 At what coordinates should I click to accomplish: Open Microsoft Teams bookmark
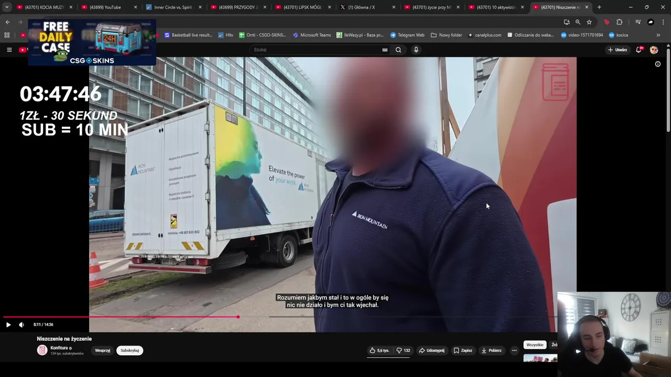tap(312, 35)
